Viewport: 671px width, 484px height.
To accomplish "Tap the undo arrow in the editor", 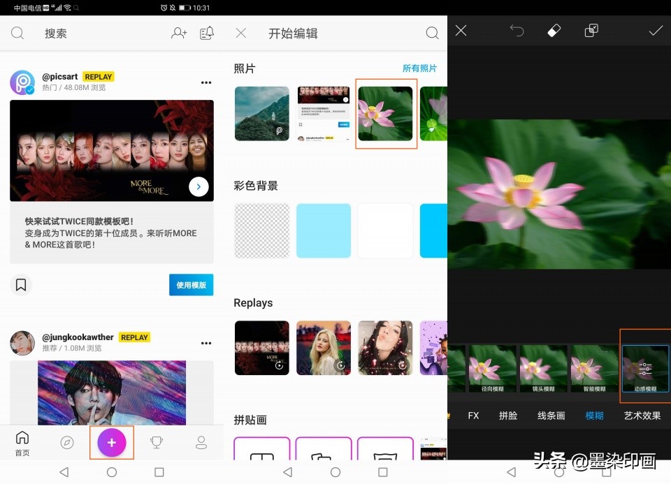I will click(x=517, y=30).
